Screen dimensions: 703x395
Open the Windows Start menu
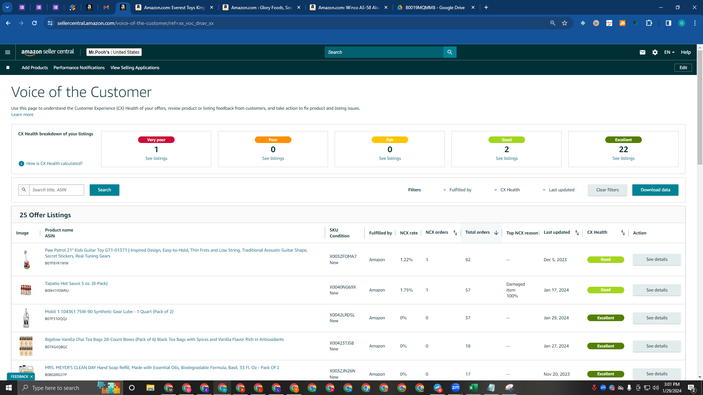9,388
